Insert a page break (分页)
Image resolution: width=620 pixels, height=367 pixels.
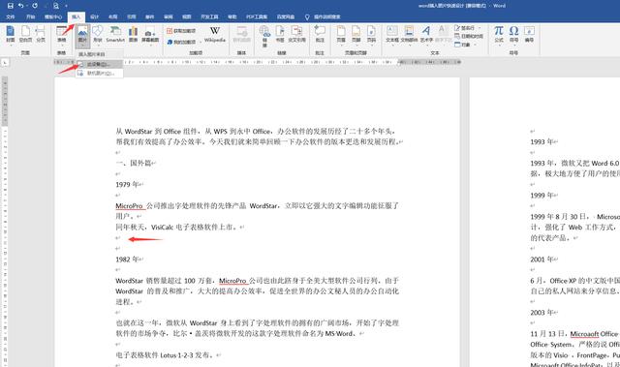click(41, 34)
